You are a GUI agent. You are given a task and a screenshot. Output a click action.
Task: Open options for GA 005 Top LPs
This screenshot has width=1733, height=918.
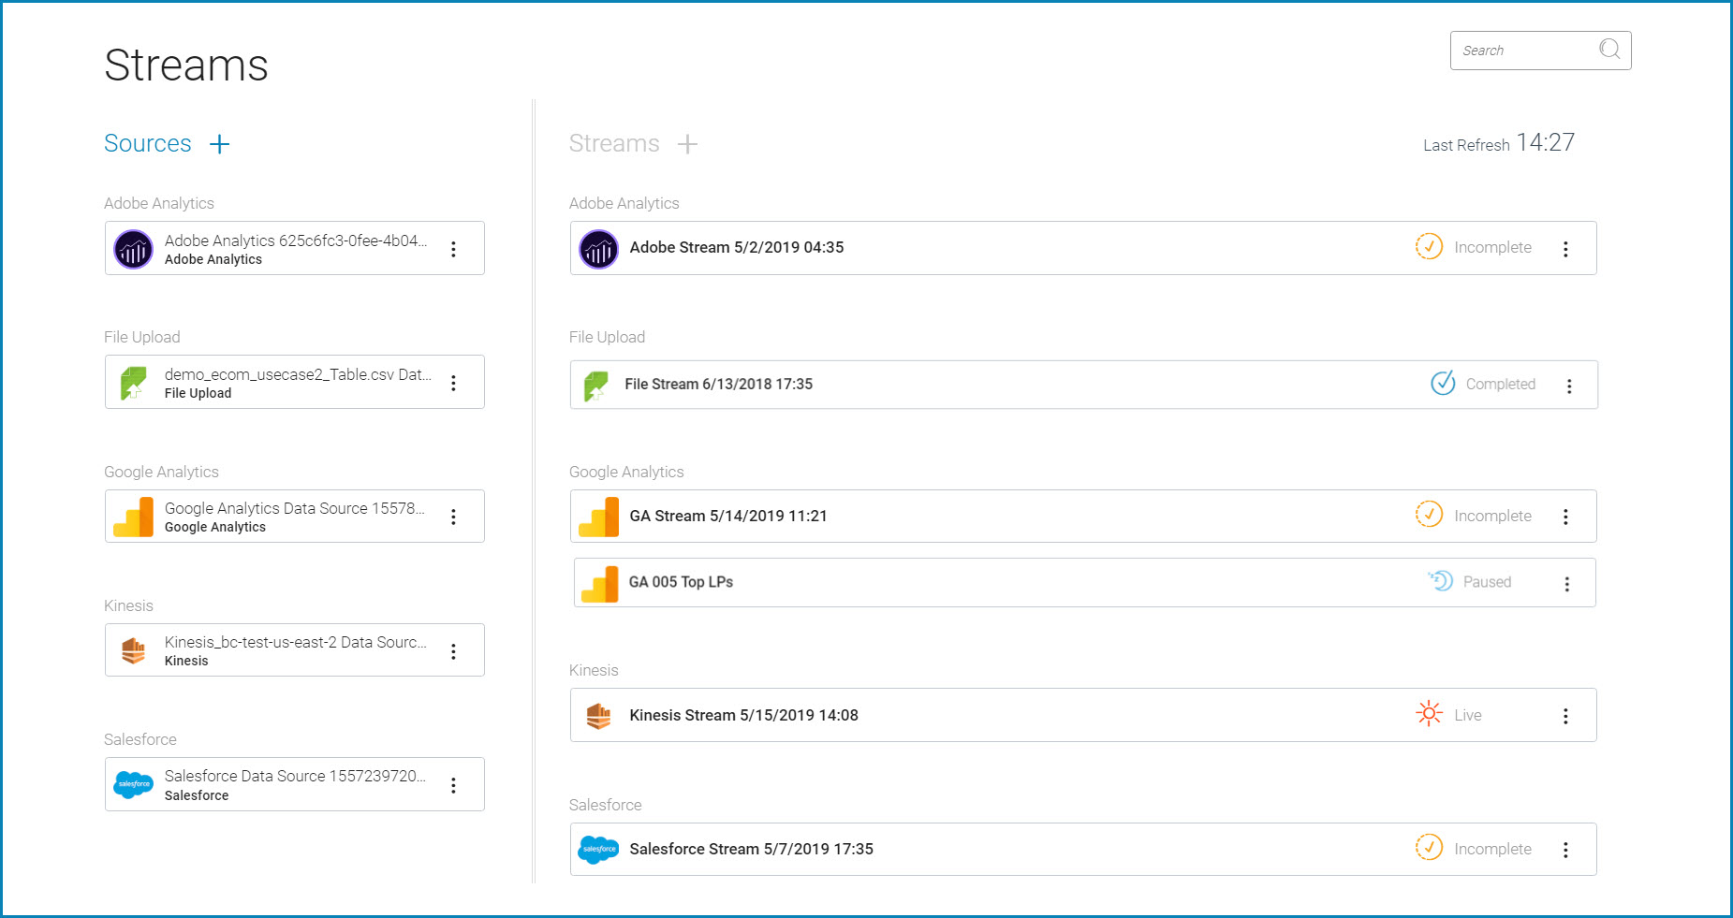[1566, 584]
